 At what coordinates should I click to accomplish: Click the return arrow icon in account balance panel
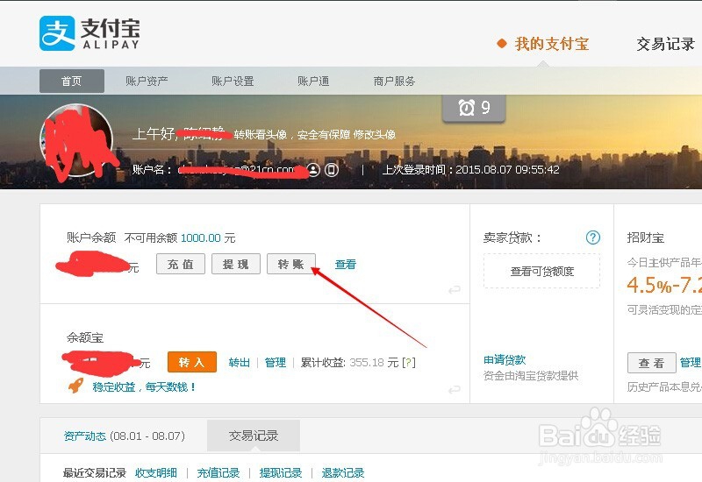click(x=455, y=290)
